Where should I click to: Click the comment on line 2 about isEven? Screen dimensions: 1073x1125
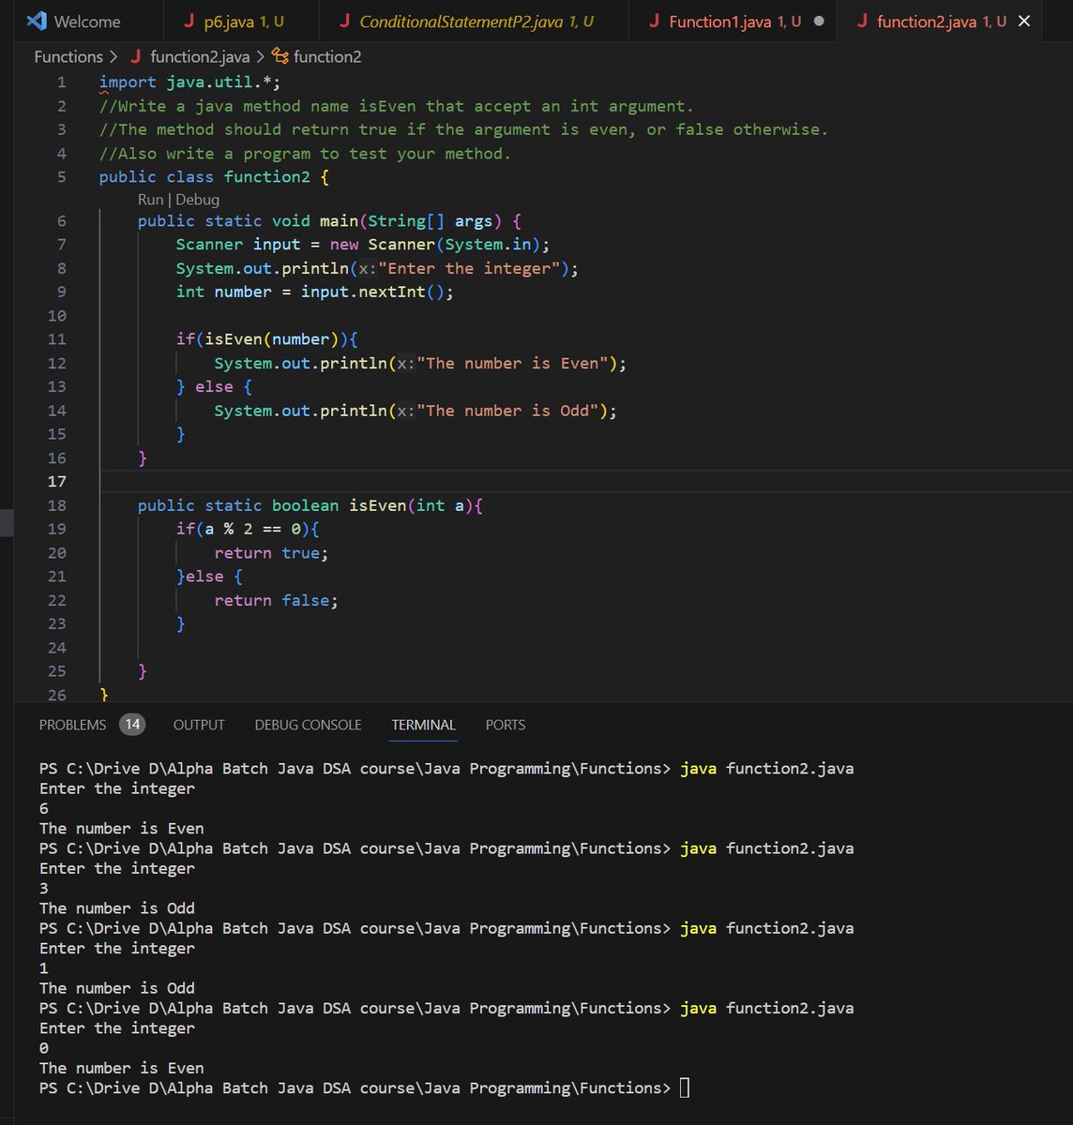click(x=397, y=106)
